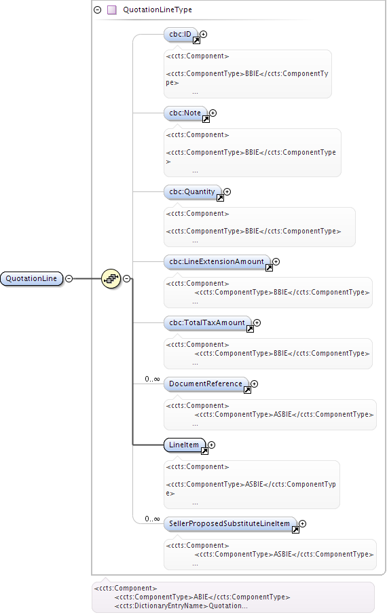This screenshot has width=387, height=615.
Task: Click the annotation box under cbc:ID
Action: (x=248, y=74)
